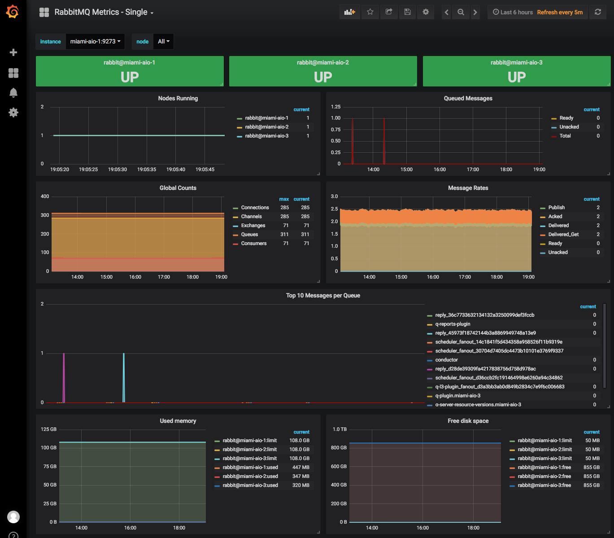This screenshot has width=614, height=538.
Task: Click the Queued Messages panel title
Action: [468, 98]
